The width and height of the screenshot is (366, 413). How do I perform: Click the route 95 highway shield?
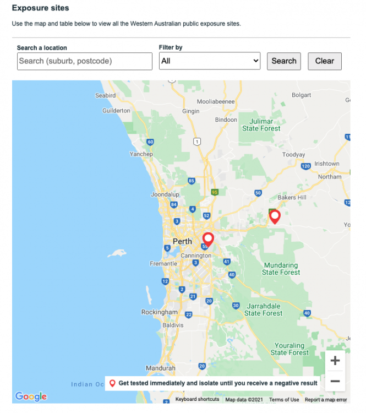215,192
